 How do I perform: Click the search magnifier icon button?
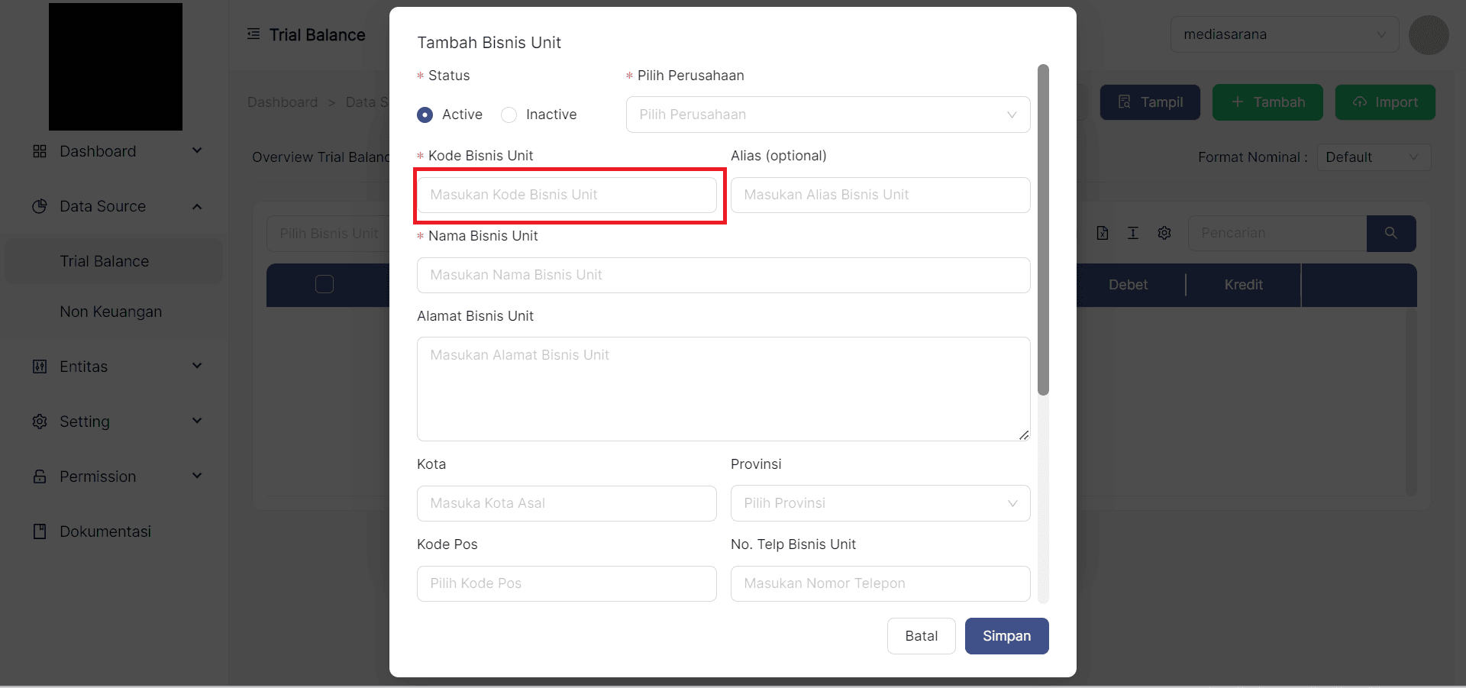tap(1390, 233)
